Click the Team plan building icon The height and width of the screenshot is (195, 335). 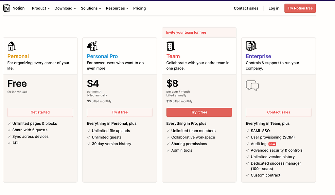pyautogui.click(x=171, y=46)
